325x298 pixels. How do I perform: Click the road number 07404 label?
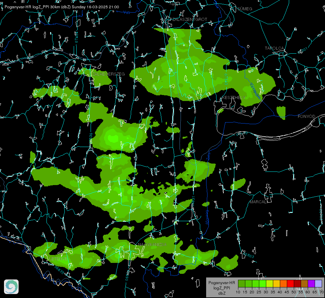point(76,37)
